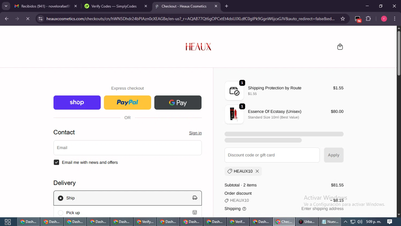Screen dimensions: 401x226
Task: Close the Recibidos Gmail tab
Action: coord(76,6)
